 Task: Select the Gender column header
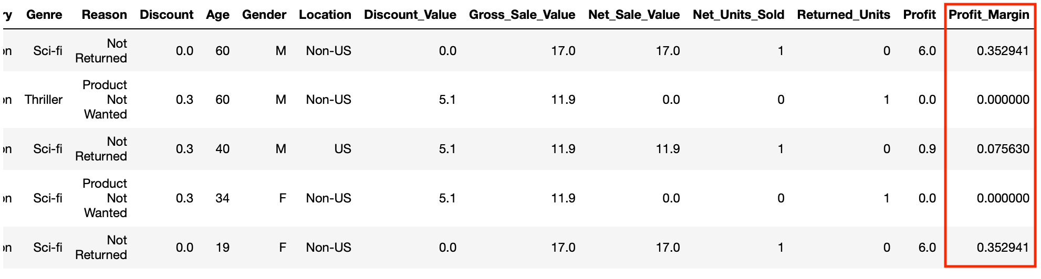point(264,15)
